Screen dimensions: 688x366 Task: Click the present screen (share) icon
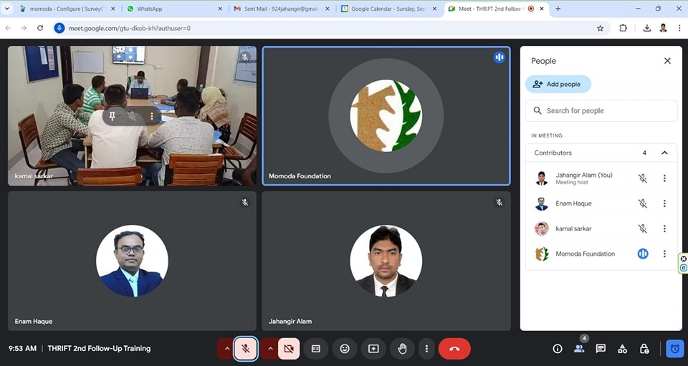pos(373,349)
